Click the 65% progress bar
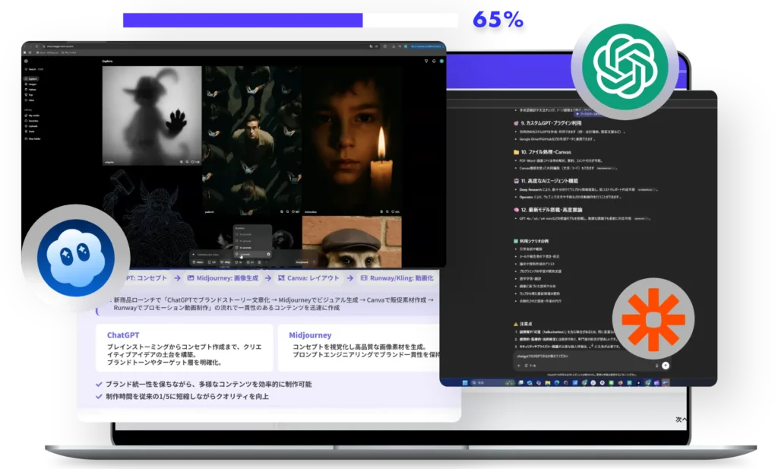Screen dimensions: 778x469 coord(290,21)
